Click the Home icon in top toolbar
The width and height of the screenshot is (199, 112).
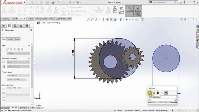click(x=32, y=2)
